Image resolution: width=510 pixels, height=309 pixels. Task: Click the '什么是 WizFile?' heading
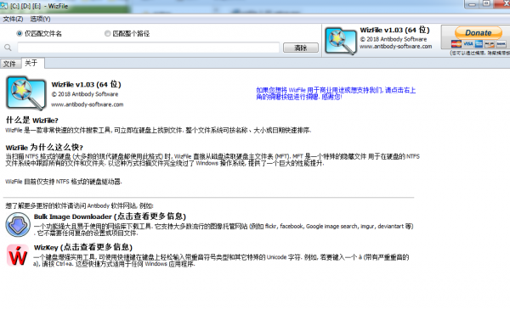pyautogui.click(x=32, y=121)
